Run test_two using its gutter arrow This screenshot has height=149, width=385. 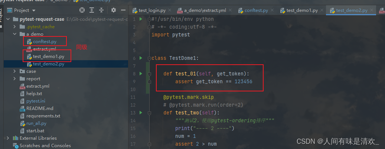tap(141, 113)
